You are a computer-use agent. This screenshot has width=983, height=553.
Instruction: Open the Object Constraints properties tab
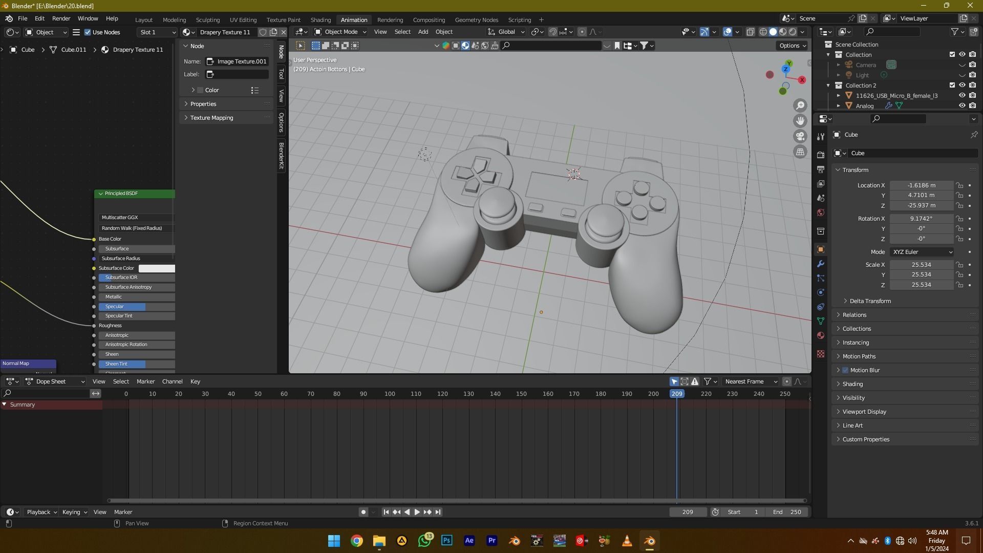click(x=821, y=307)
